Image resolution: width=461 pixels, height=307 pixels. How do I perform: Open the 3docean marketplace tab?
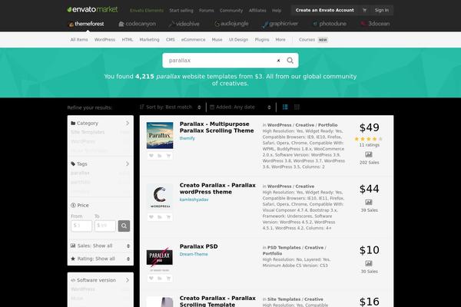point(376,24)
